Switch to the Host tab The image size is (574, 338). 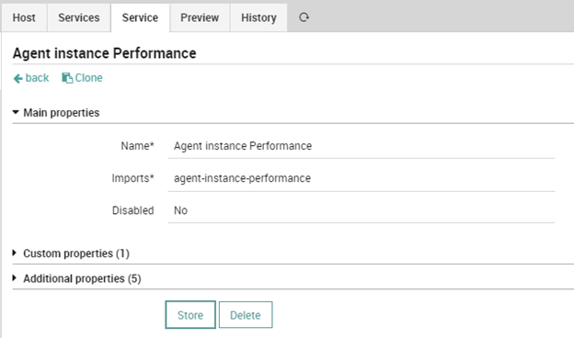point(24,17)
